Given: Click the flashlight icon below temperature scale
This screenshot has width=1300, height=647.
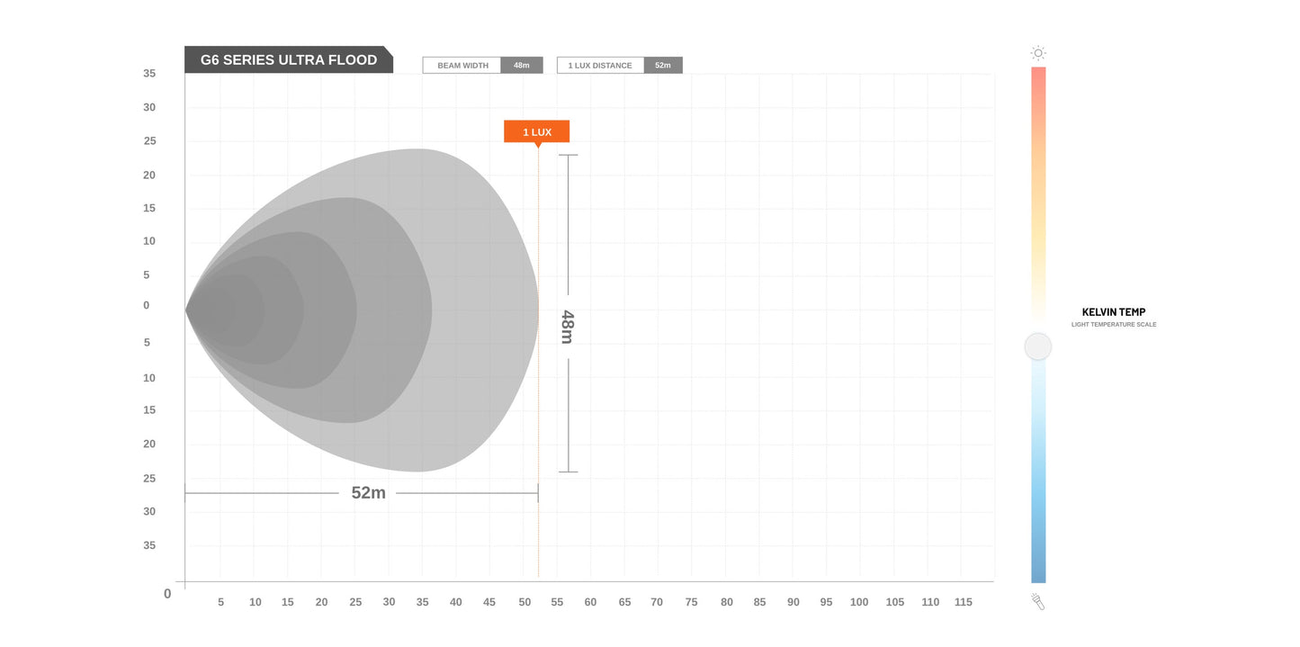Looking at the screenshot, I should [x=1038, y=601].
